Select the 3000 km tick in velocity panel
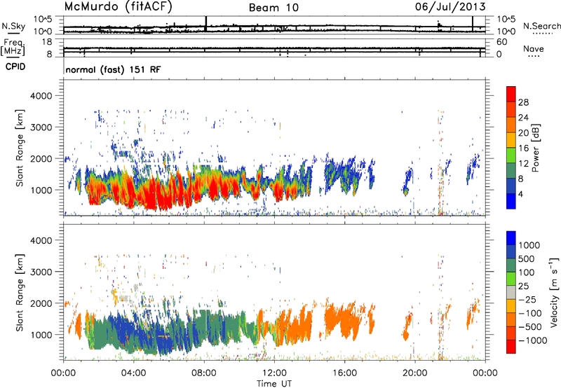 coord(41,272)
